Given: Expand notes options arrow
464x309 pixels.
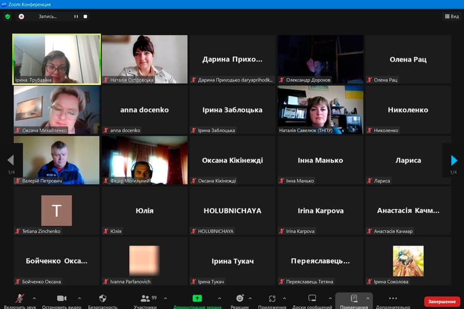Looking at the screenshot, I should [368, 298].
